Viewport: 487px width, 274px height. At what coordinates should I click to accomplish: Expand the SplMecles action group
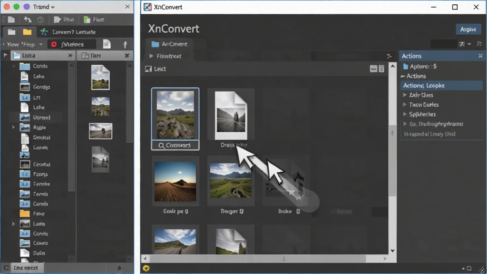tap(405, 114)
